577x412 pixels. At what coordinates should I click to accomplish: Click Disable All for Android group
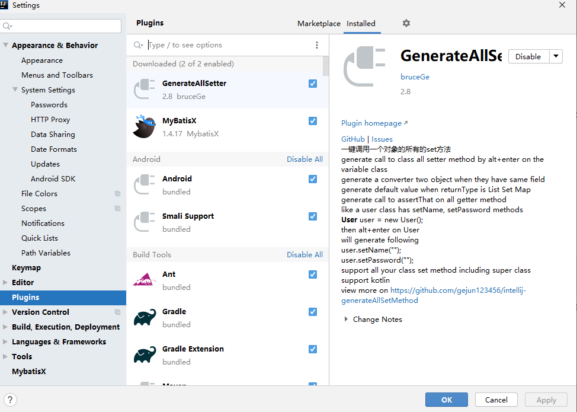304,159
